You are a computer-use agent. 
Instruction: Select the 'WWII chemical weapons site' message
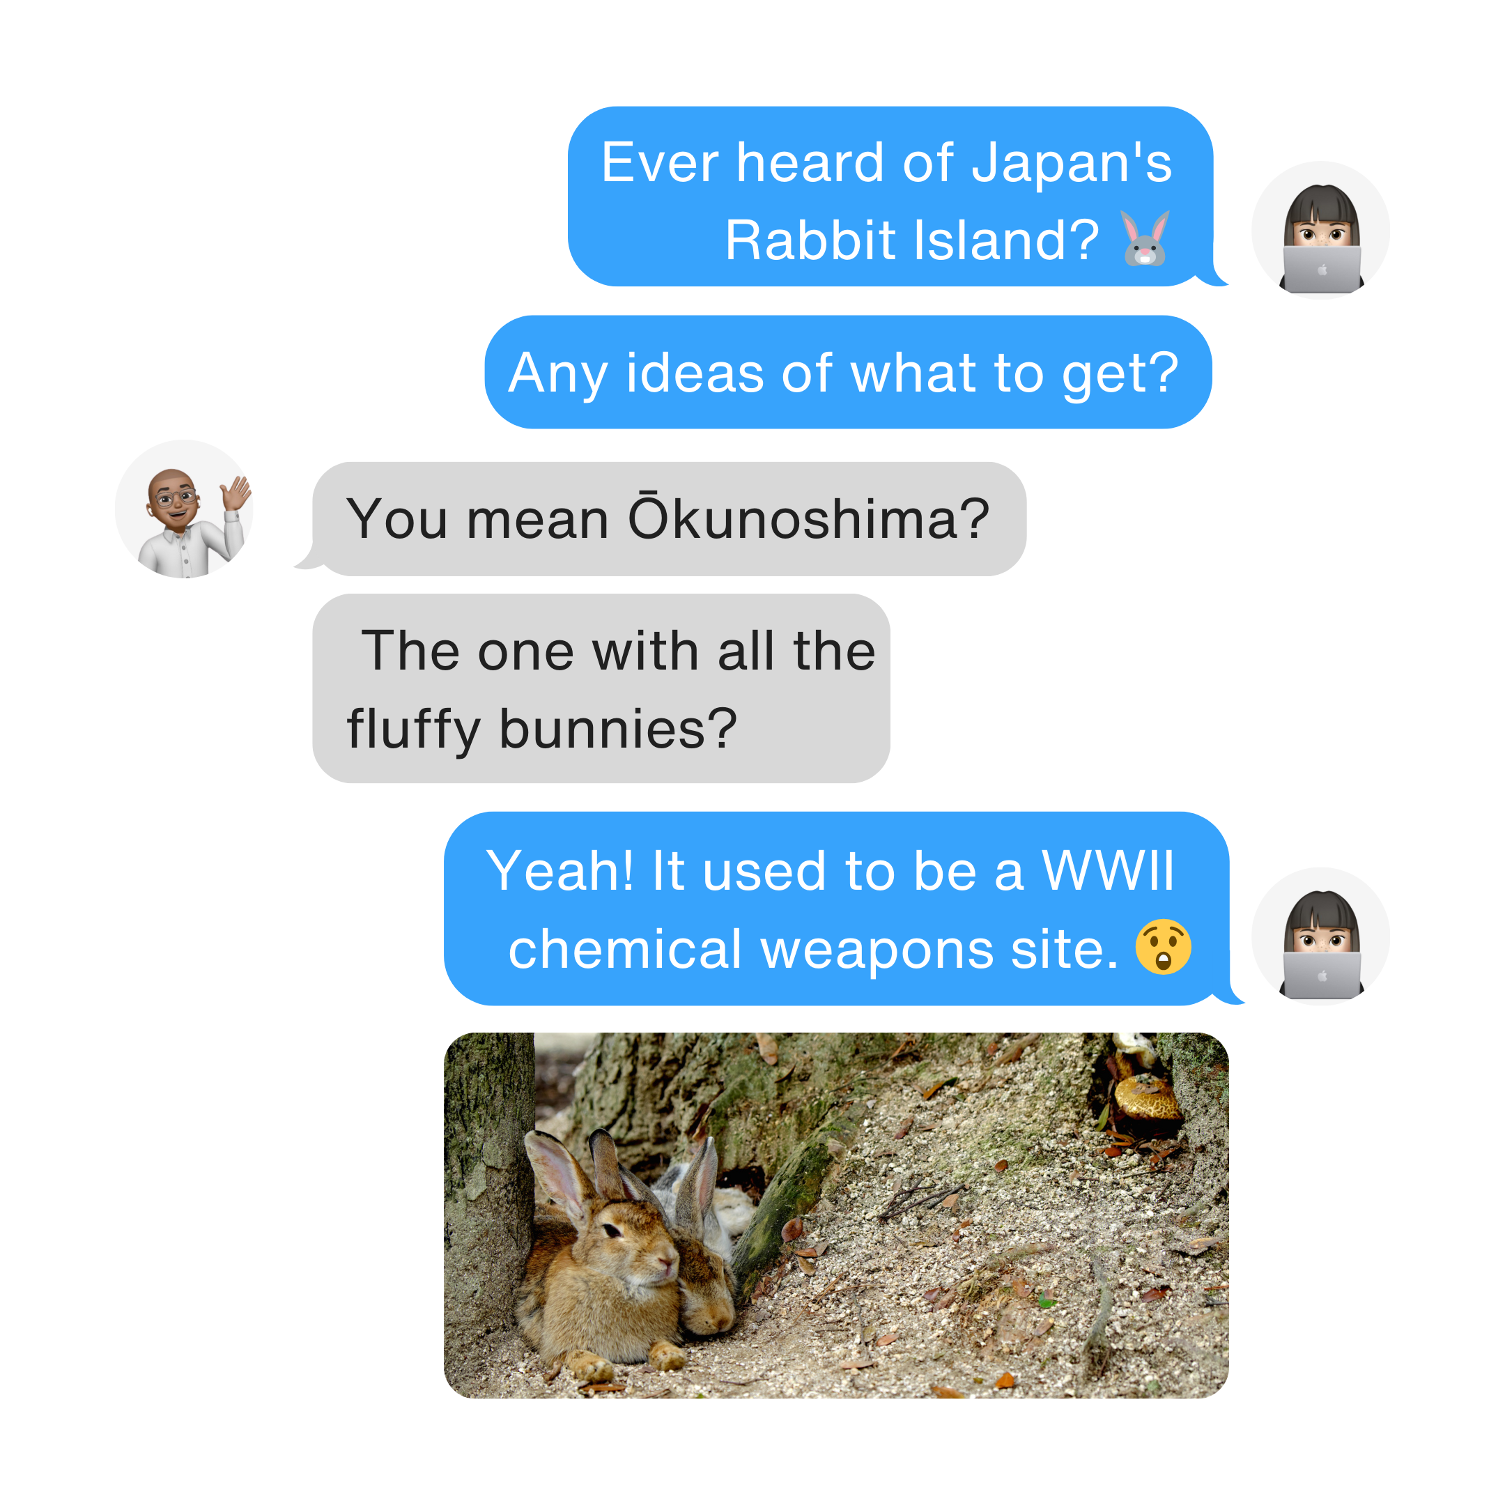[x=837, y=909]
